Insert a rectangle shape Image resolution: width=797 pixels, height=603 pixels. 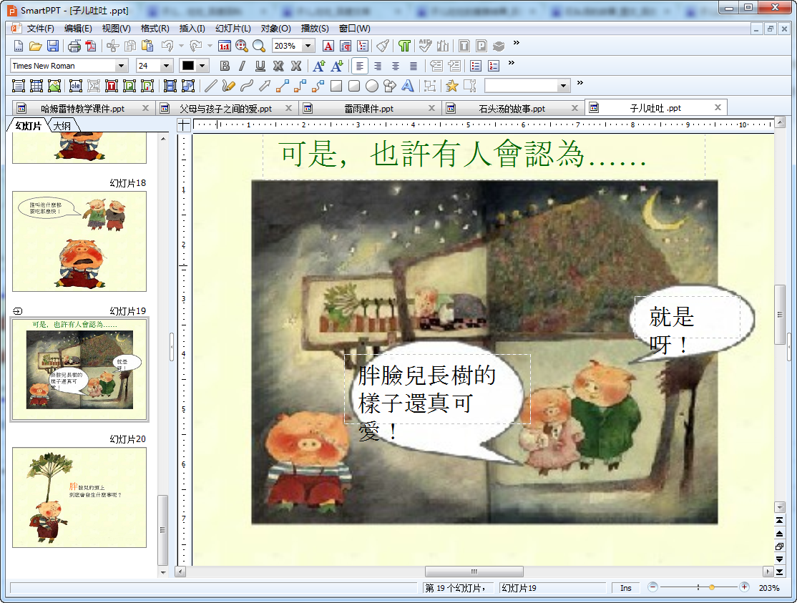tap(336, 86)
